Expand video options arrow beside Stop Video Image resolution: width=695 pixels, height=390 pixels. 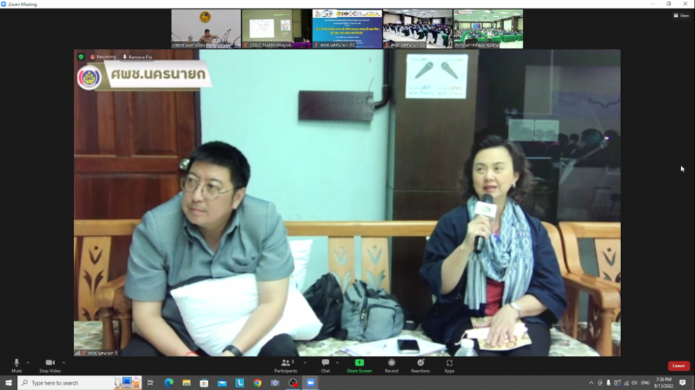[64, 363]
